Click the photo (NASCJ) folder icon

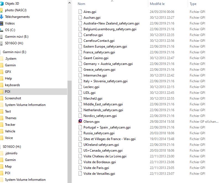[2, 10]
